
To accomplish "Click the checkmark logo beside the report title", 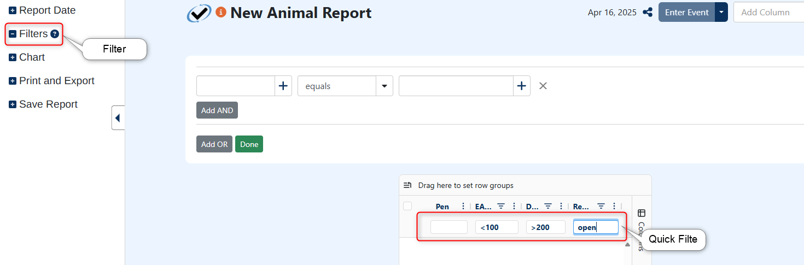I will click(199, 13).
